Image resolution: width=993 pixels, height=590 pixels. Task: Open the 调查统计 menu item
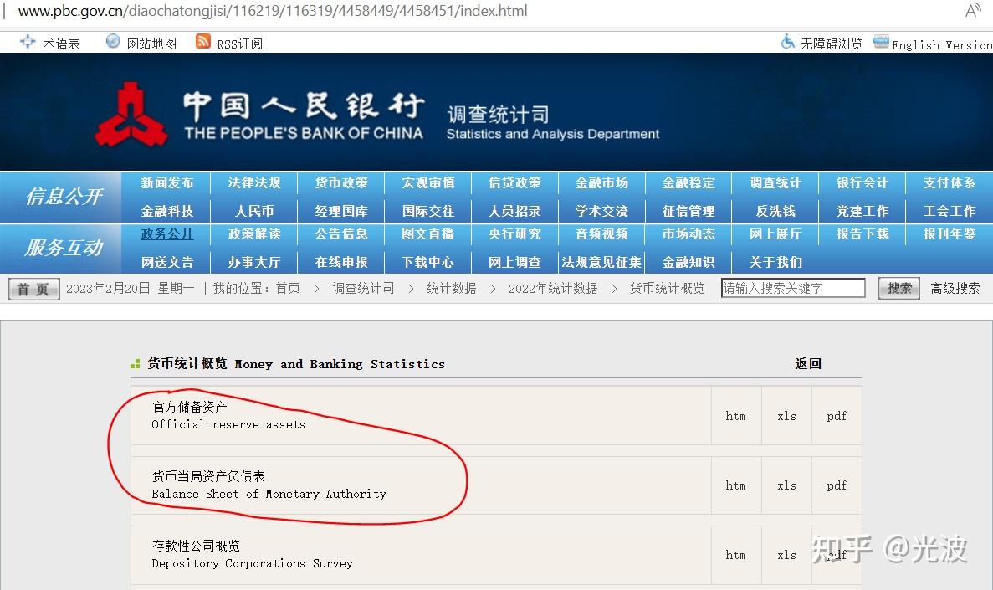tap(775, 182)
